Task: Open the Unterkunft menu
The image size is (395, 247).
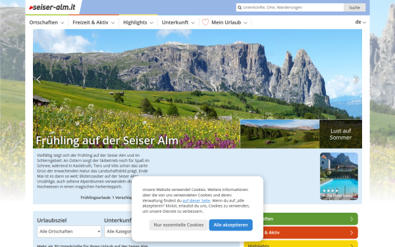Action: click(178, 22)
